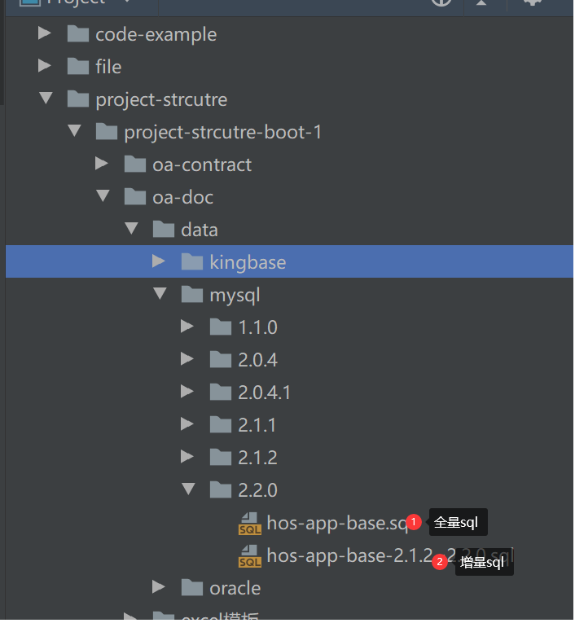Click the code-example folder icon
575x623 pixels.
pyautogui.click(x=78, y=34)
